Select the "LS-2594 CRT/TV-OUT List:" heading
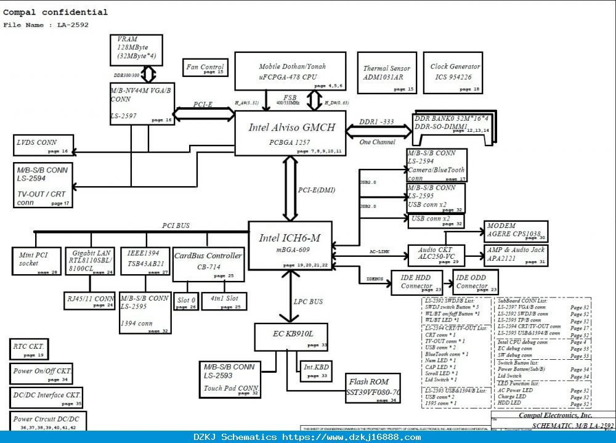616x443 pixels. pyautogui.click(x=456, y=328)
